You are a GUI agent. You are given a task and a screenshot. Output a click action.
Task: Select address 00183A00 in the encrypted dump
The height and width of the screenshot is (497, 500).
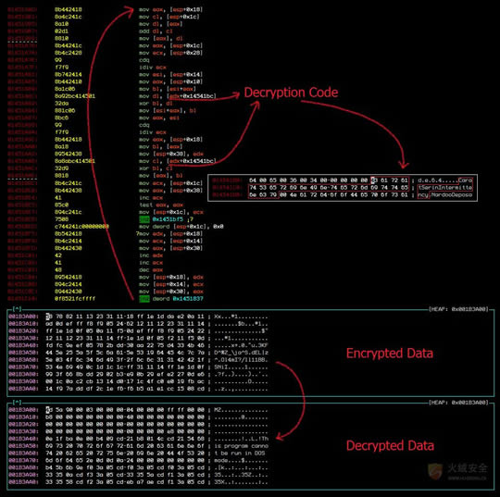(23, 317)
